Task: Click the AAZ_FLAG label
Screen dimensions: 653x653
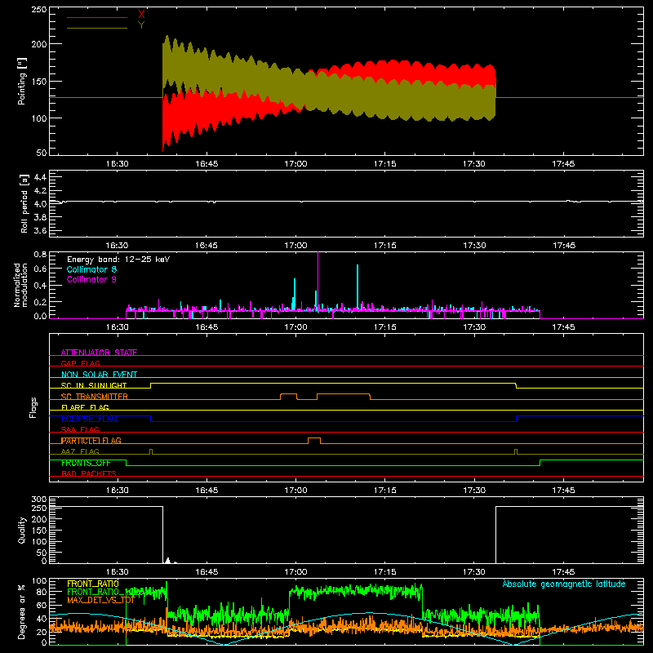Action: pyautogui.click(x=80, y=451)
